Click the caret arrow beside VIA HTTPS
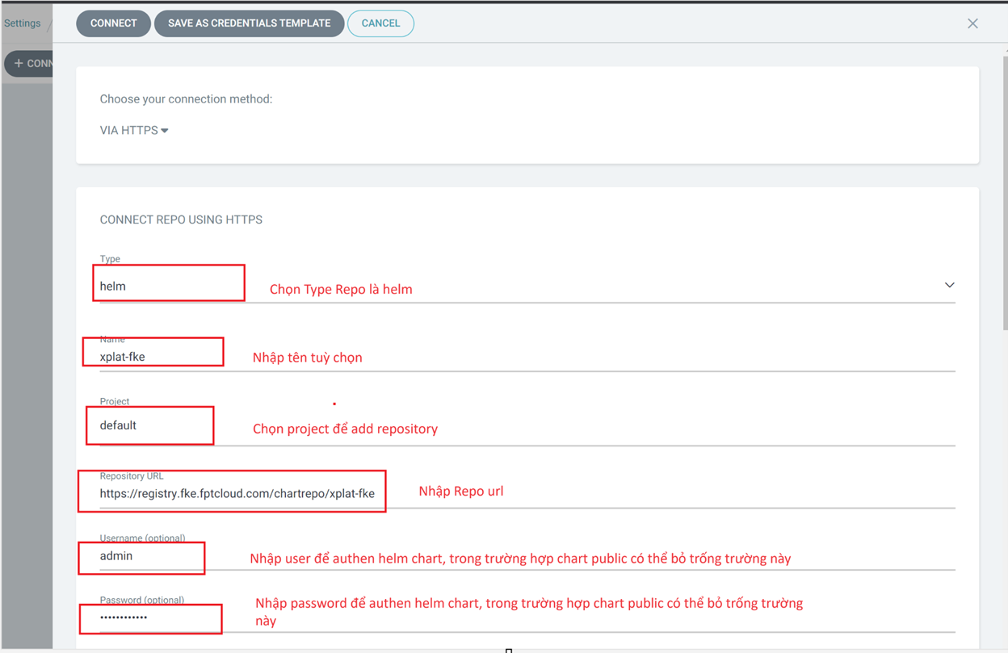1008x653 pixels. tap(165, 131)
